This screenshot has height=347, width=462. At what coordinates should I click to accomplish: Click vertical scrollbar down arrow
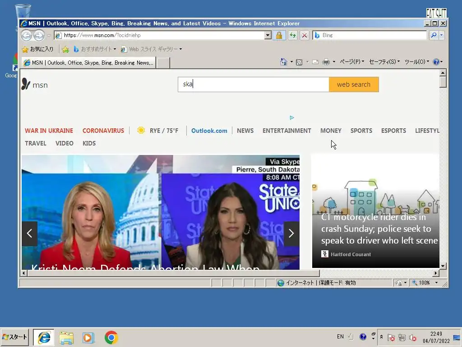coord(443,266)
